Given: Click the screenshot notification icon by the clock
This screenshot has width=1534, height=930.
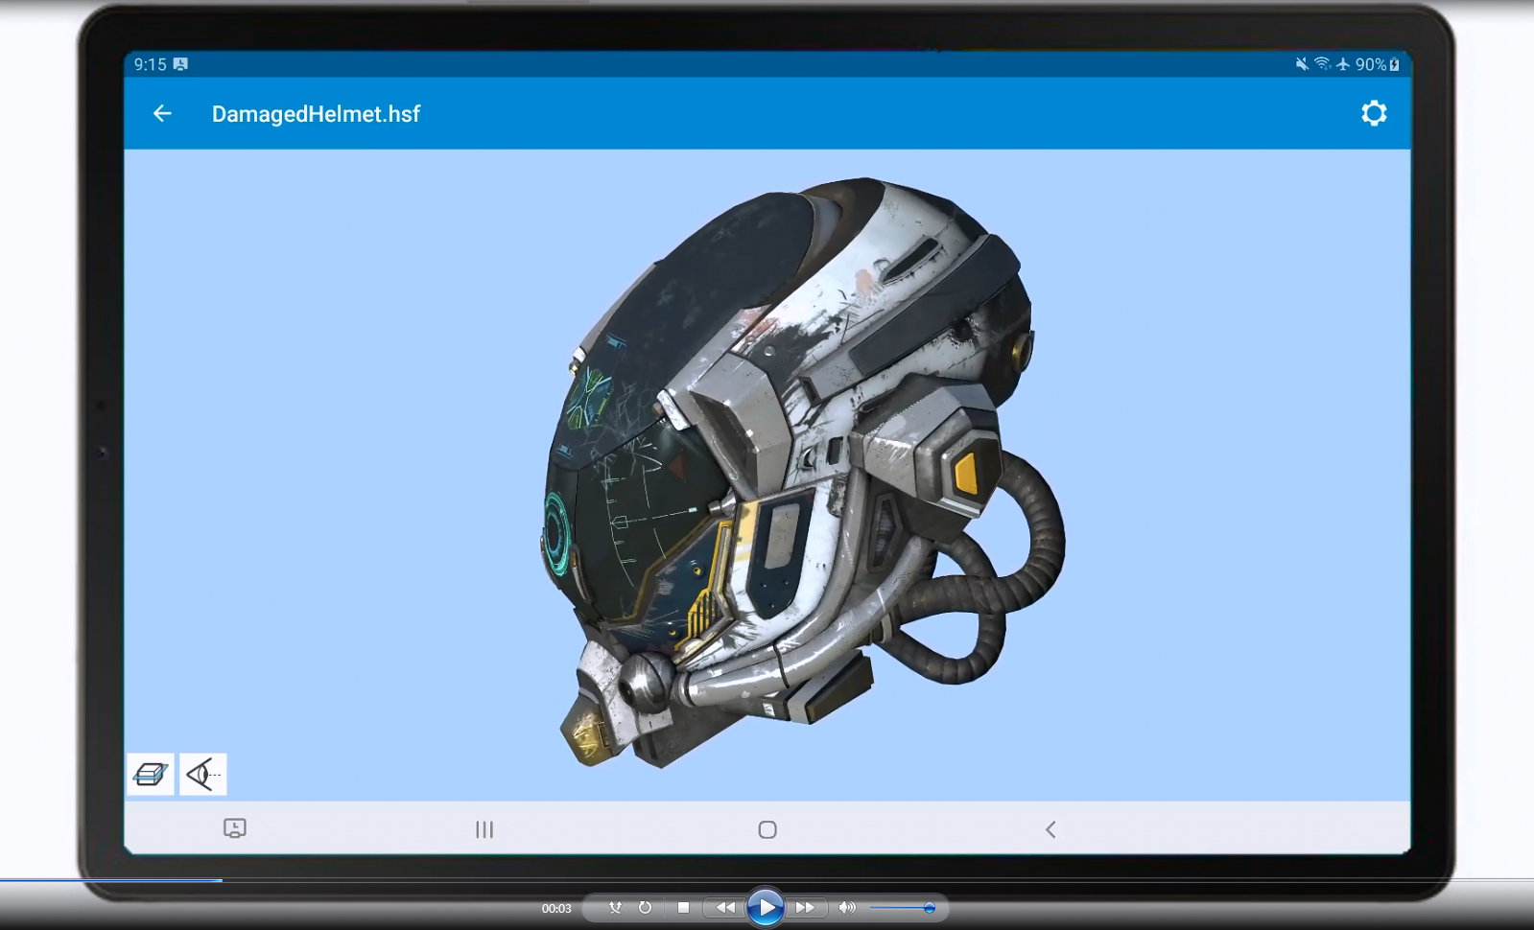Looking at the screenshot, I should click(180, 64).
